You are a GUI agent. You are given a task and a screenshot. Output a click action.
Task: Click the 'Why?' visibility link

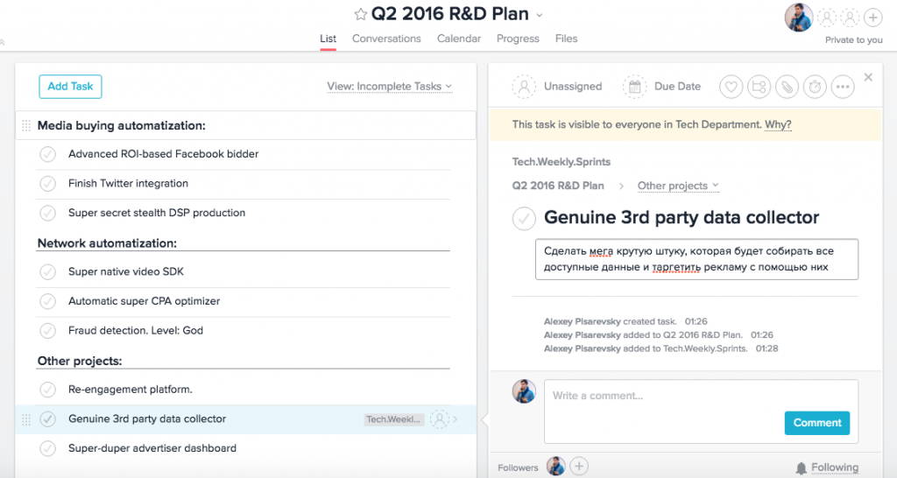tap(778, 125)
